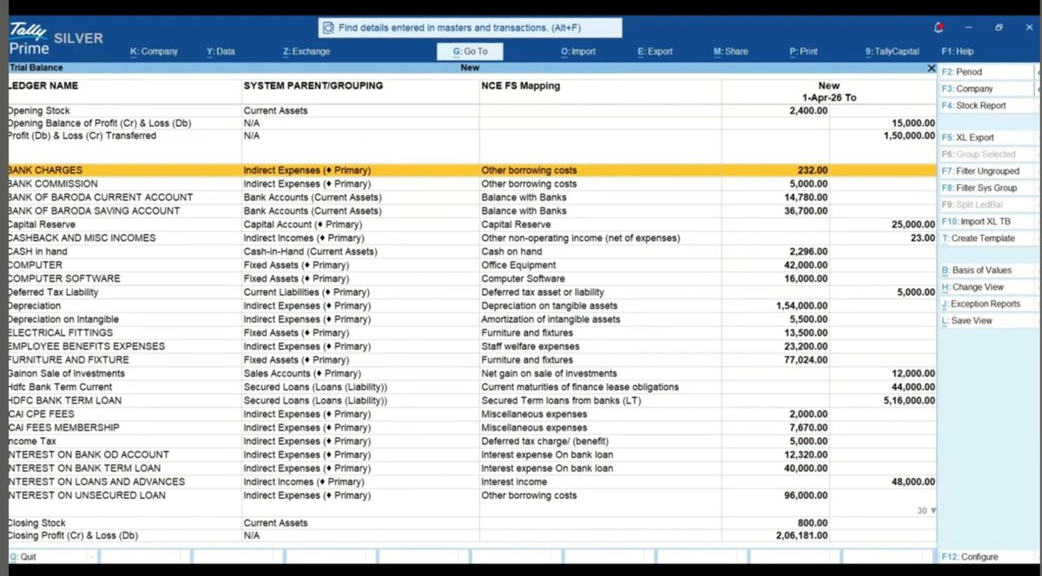Click the find details search field
The image size is (1042, 576).
(470, 28)
